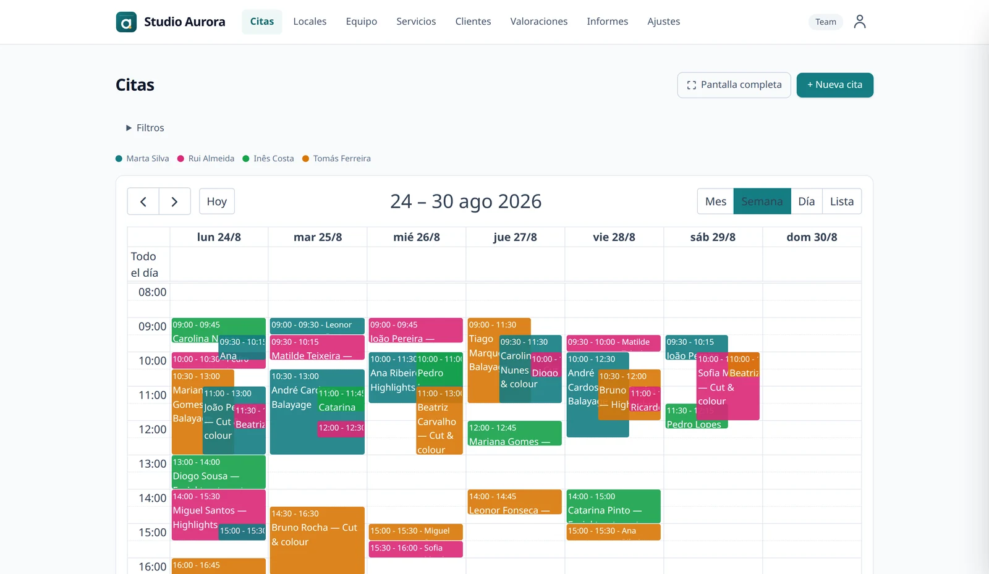Viewport: 989px width, 574px height.
Task: Open the 14:00 - 14:45 Leonor Fonseca appointment
Action: click(x=515, y=502)
